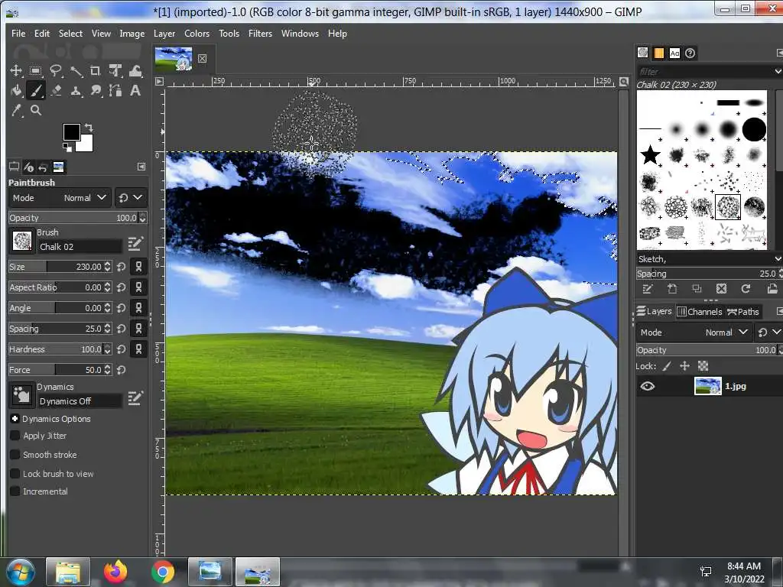Image resolution: width=783 pixels, height=587 pixels.
Task: Select the Zoom magnifier tool
Action: [x=35, y=110]
